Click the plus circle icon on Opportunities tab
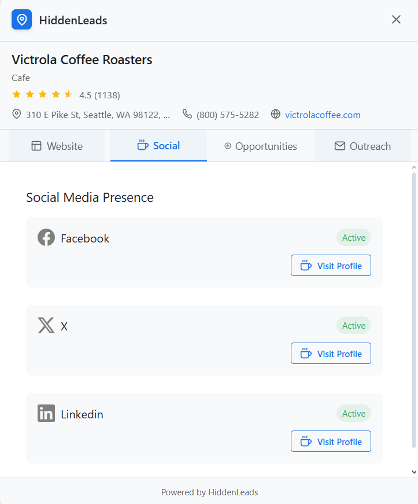Viewport: 418px width, 504px height. [228, 146]
